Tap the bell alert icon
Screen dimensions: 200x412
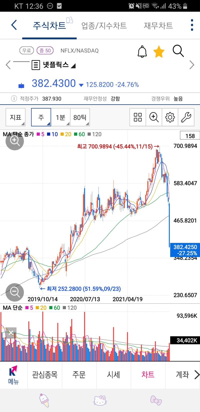click(142, 51)
